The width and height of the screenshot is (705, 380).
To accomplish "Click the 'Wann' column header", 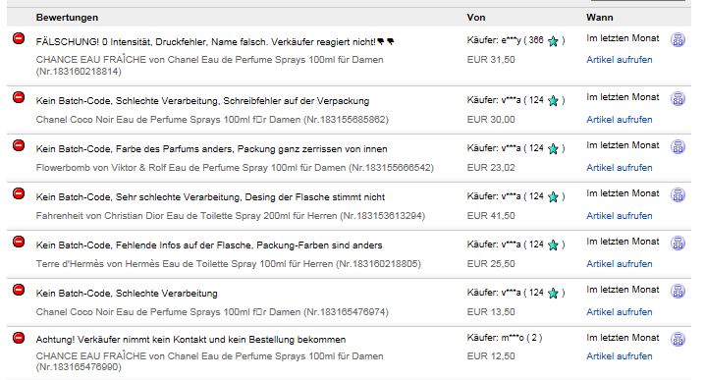I will pyautogui.click(x=599, y=18).
